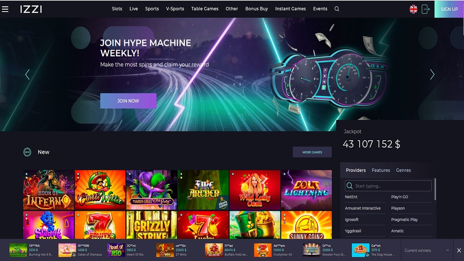Click the search magnifier icon in navigation

[337, 9]
